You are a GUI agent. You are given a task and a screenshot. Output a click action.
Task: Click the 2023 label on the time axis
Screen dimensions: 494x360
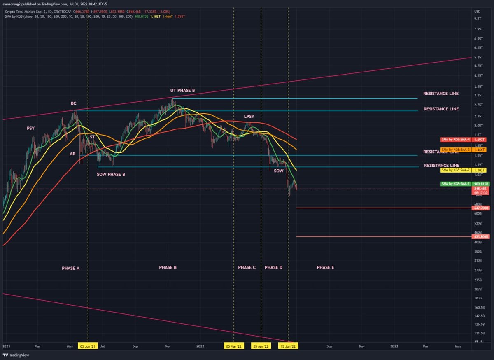pyautogui.click(x=394, y=347)
